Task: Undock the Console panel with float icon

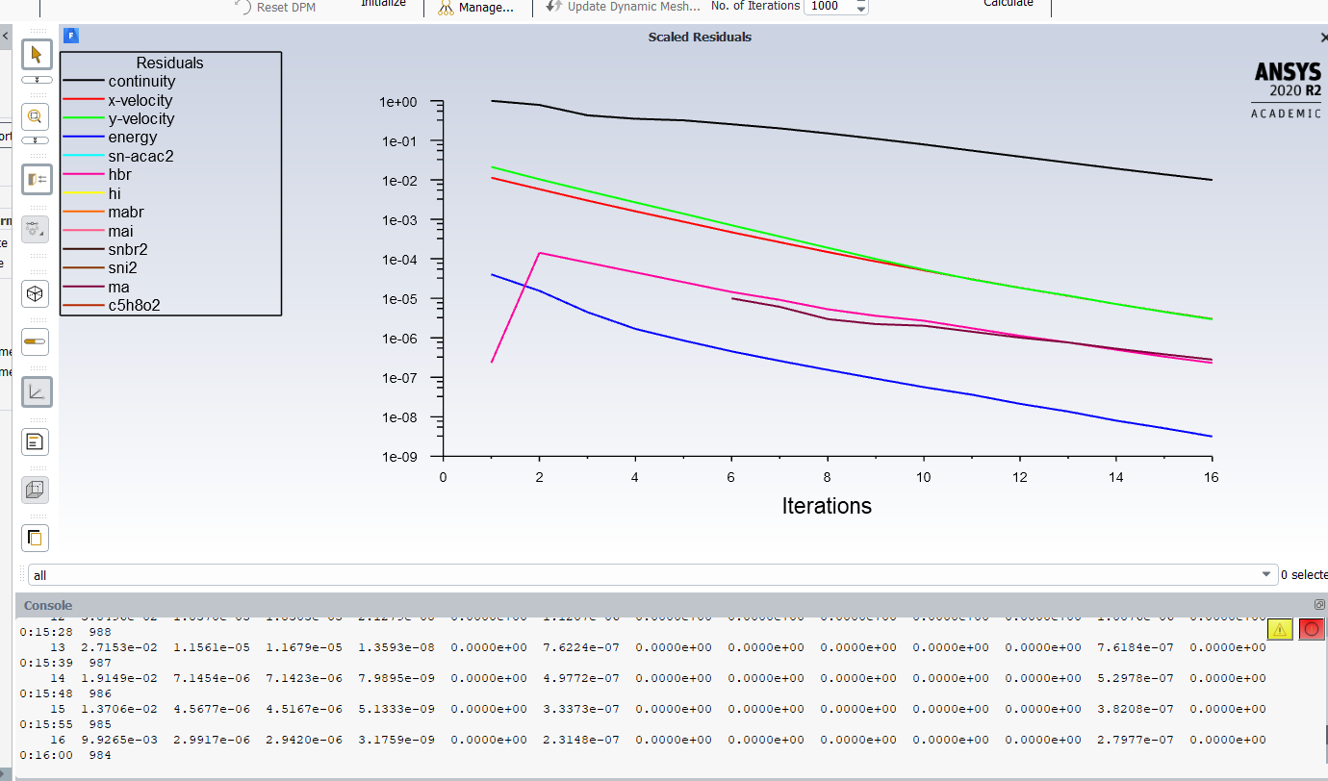Action: 1320,604
